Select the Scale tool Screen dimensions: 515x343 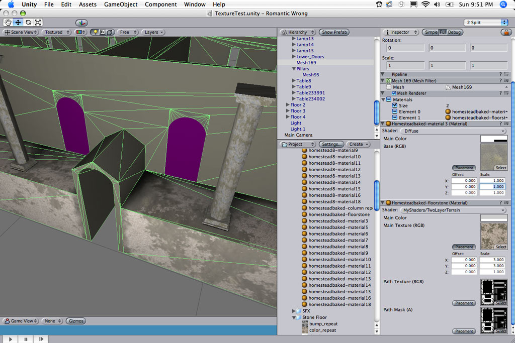pyautogui.click(x=39, y=22)
